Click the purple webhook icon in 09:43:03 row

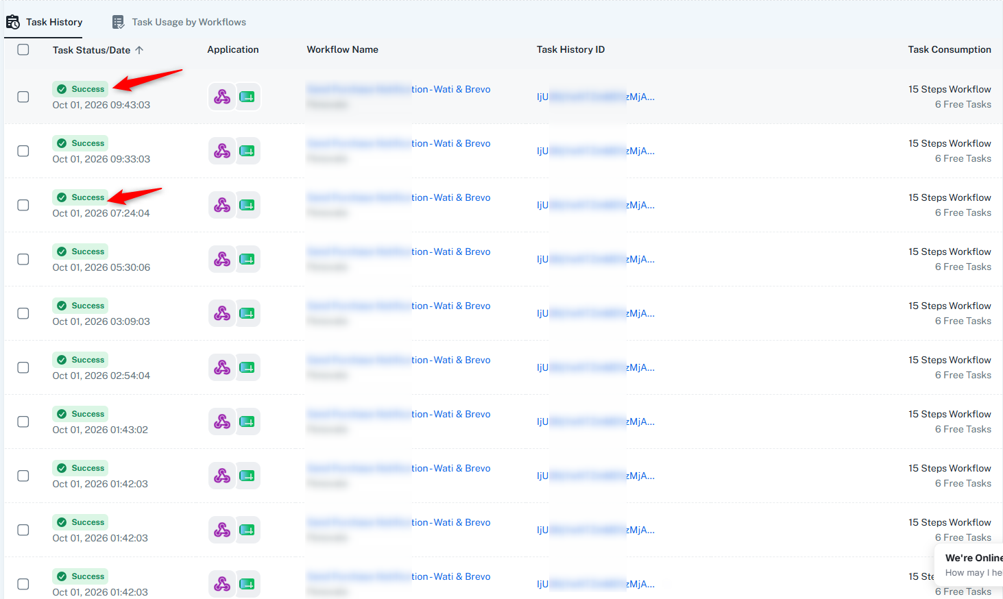coord(222,97)
